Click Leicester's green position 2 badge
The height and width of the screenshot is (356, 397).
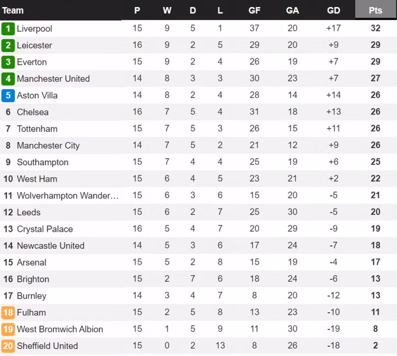8,45
